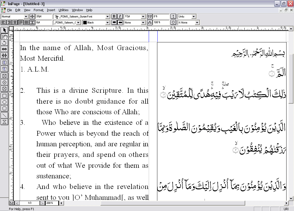Open the File menu
Viewport: 294px width, 211px height.
coord(9,10)
